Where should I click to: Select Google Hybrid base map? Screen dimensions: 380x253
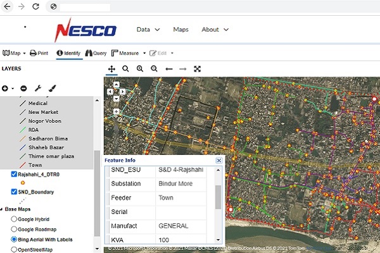click(14, 219)
